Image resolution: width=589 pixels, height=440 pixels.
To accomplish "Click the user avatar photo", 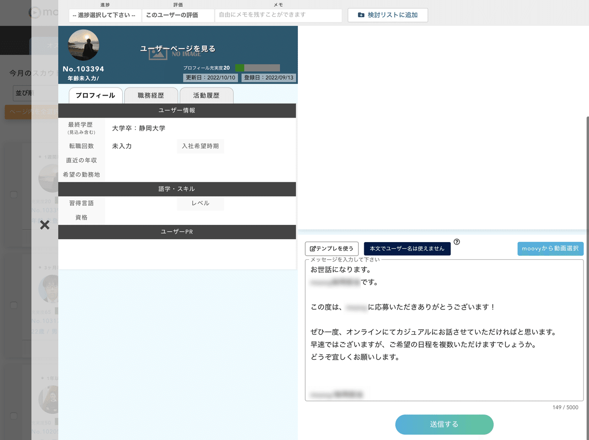I will [x=83, y=46].
